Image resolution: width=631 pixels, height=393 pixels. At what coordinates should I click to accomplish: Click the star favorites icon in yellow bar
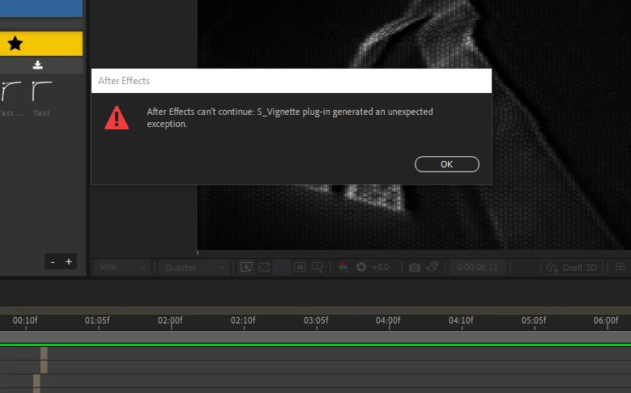pos(15,44)
